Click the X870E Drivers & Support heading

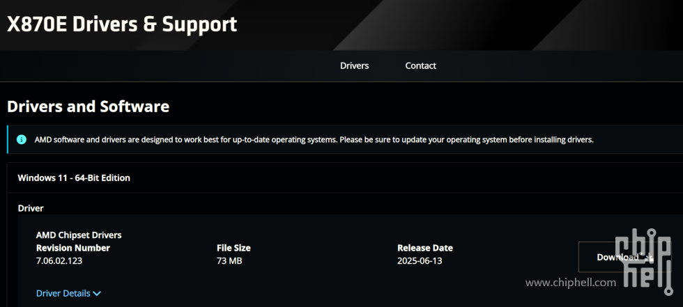(x=122, y=24)
